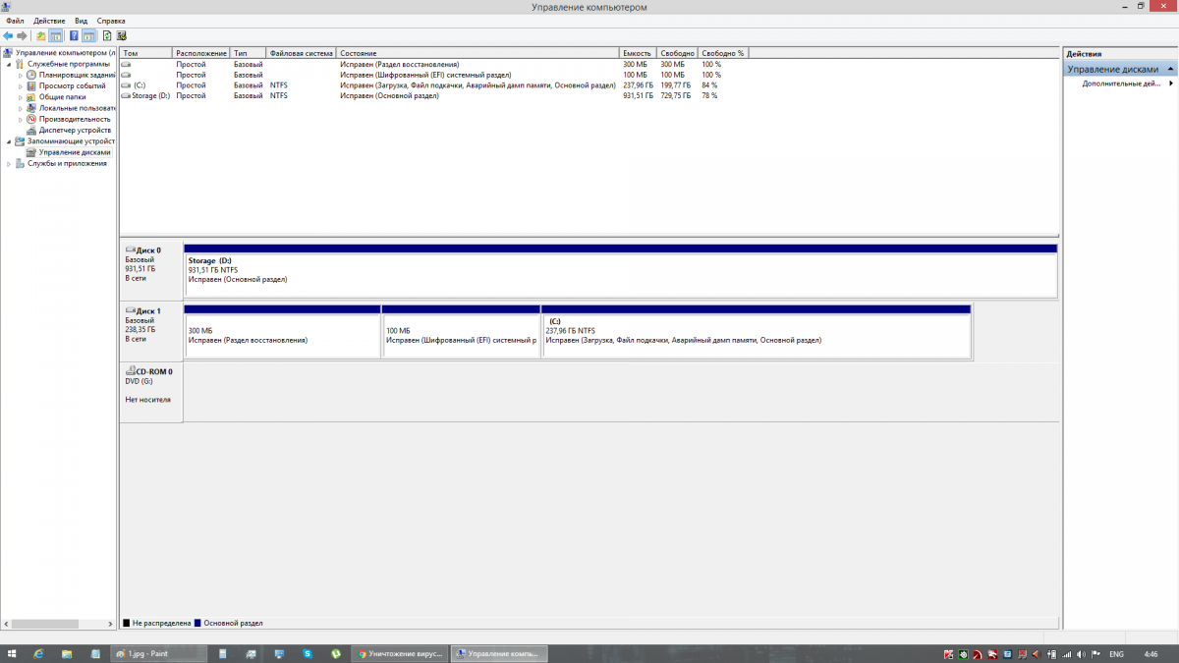Sort by the Емкость column header
Screen dimensions: 1179x663
point(638,53)
